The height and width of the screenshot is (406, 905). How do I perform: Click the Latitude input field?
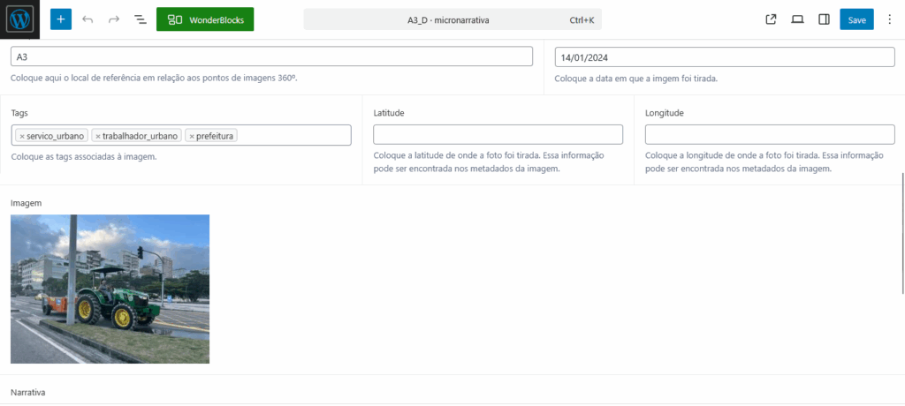pos(498,134)
